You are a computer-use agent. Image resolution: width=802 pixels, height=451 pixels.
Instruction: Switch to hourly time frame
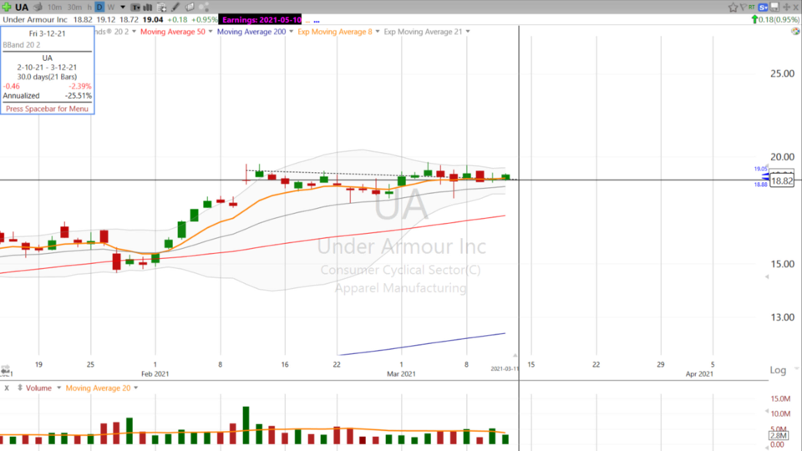click(89, 8)
